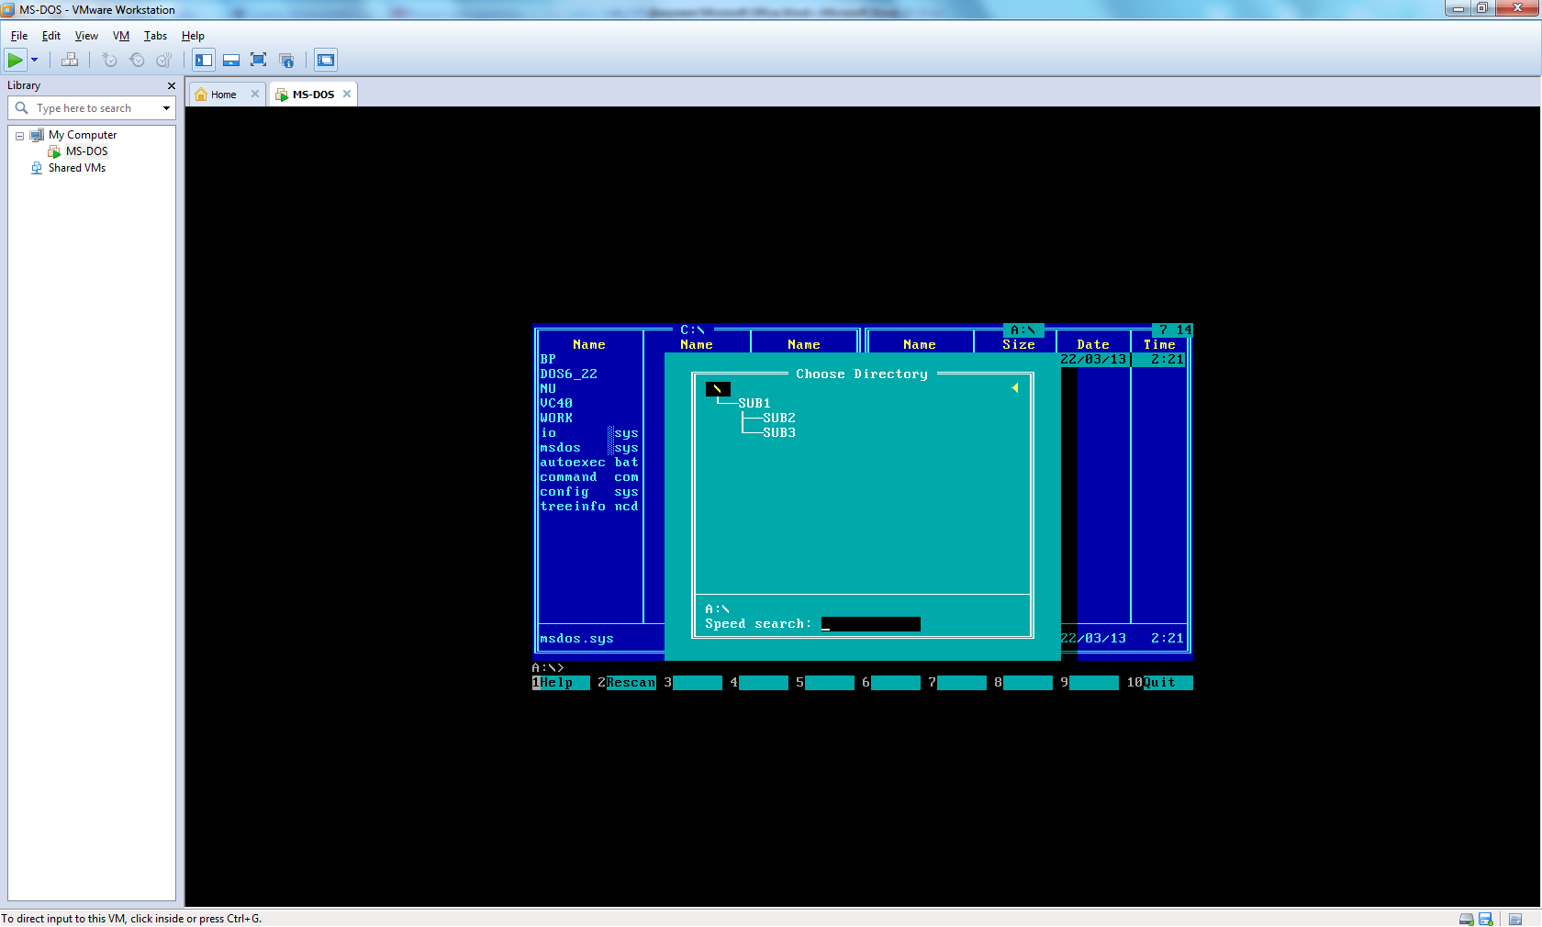The image size is (1542, 927).
Task: Select MS-DOS VM in library tree
Action: point(86,151)
